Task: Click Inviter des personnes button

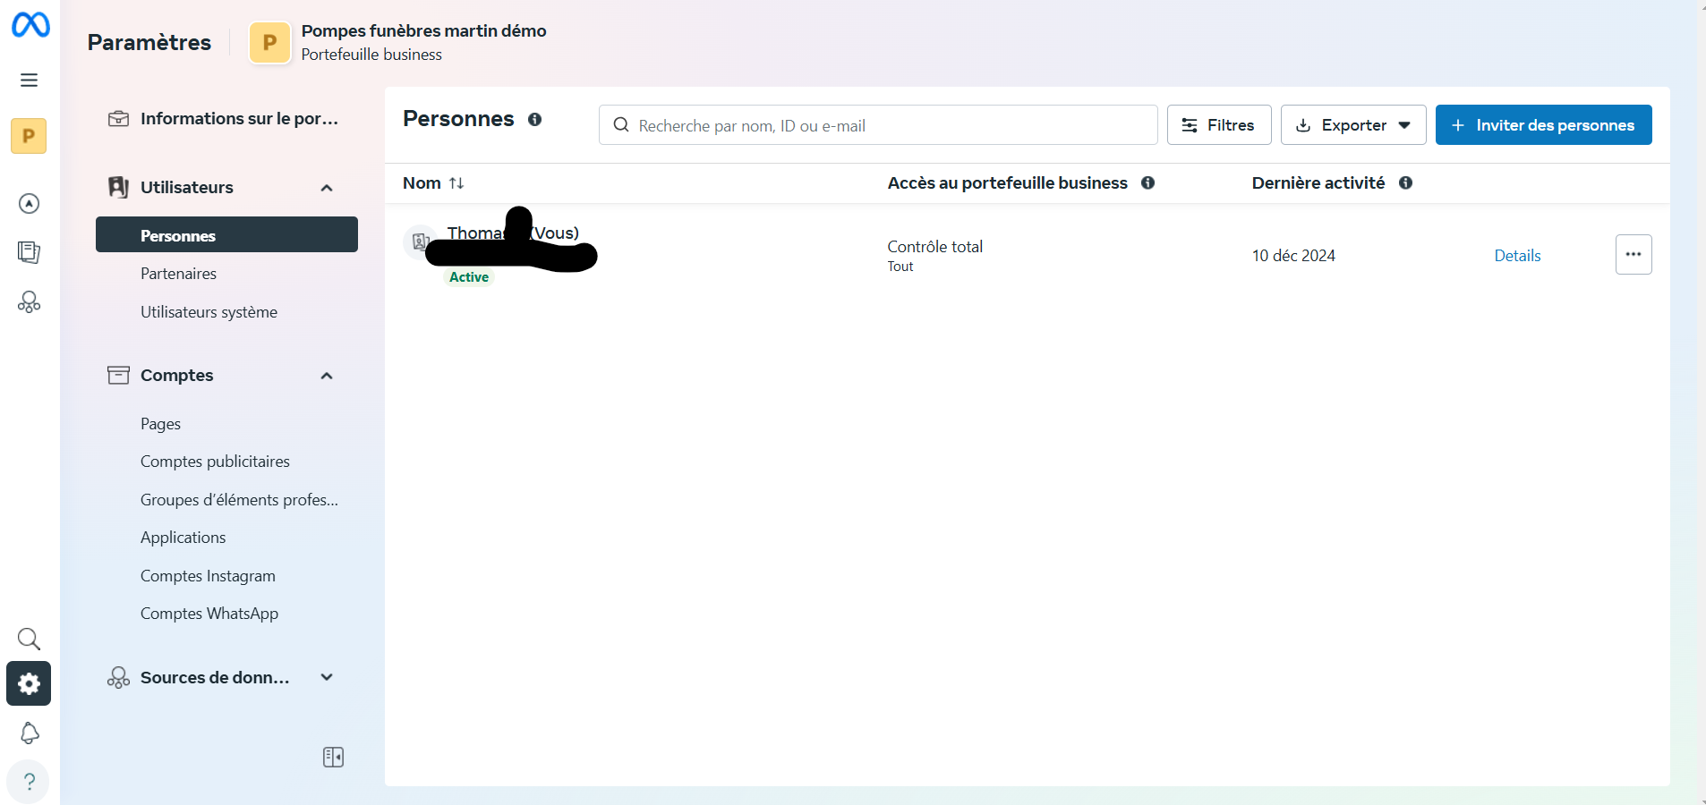Action: 1543,125
